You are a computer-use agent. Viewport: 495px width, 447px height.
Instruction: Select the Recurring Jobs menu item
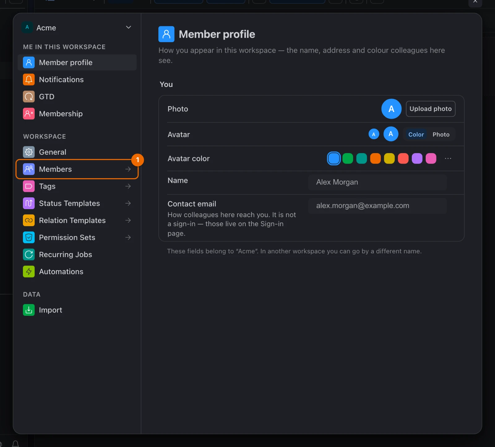(77, 254)
